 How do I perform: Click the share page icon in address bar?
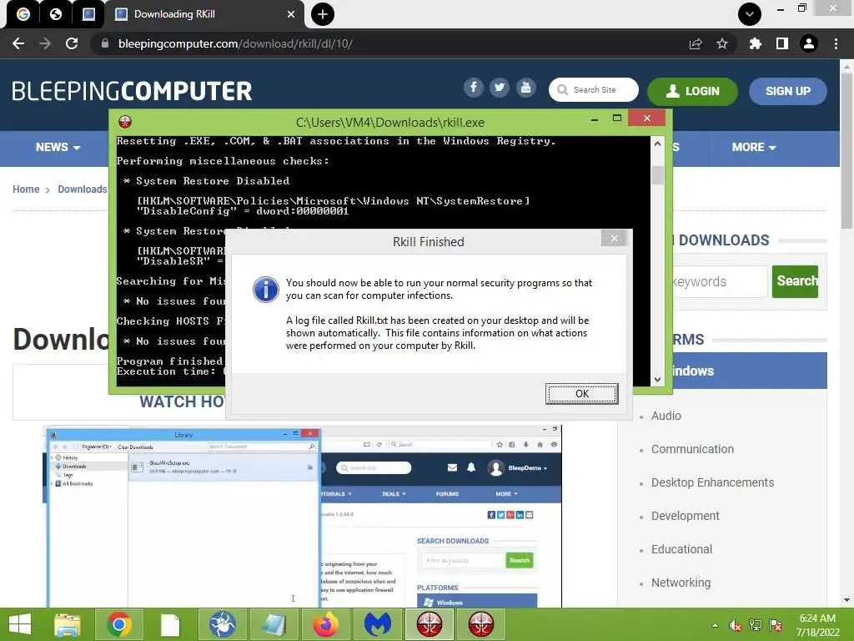(x=696, y=43)
